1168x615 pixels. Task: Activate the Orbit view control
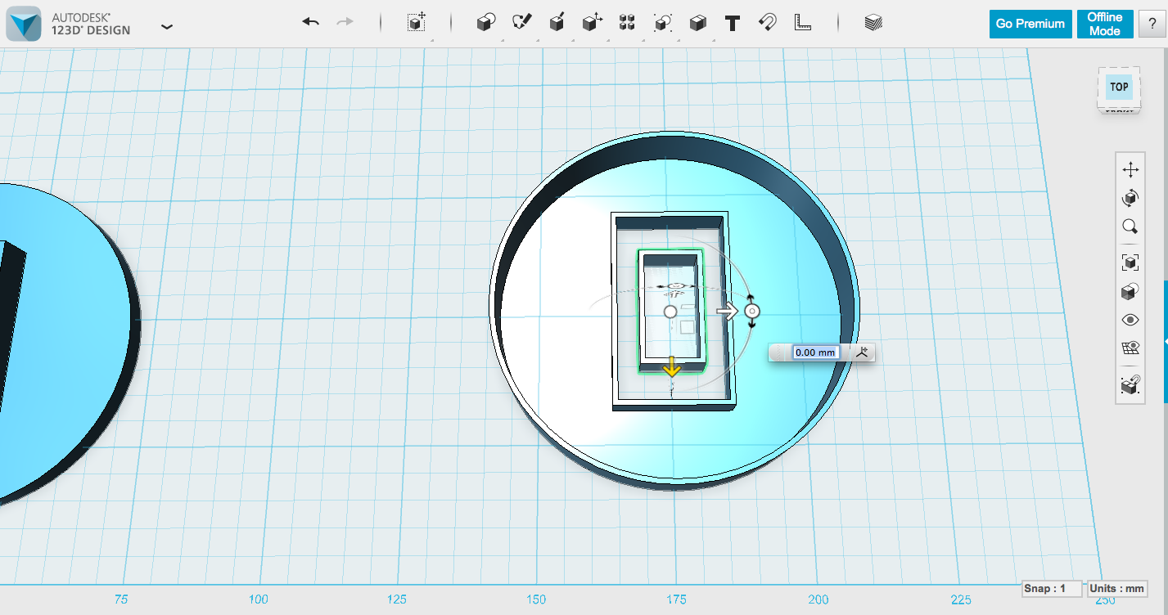[1130, 198]
